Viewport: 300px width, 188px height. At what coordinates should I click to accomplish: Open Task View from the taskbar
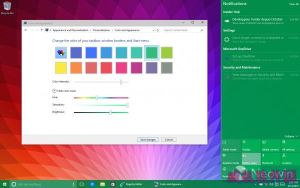81,184
